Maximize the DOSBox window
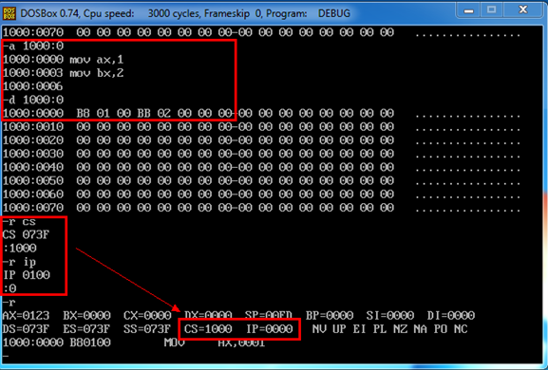This screenshot has width=548, height=370. click(491, 10)
